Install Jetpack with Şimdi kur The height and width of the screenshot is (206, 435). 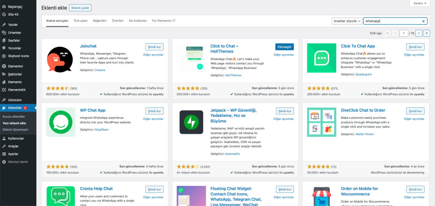pyautogui.click(x=285, y=111)
